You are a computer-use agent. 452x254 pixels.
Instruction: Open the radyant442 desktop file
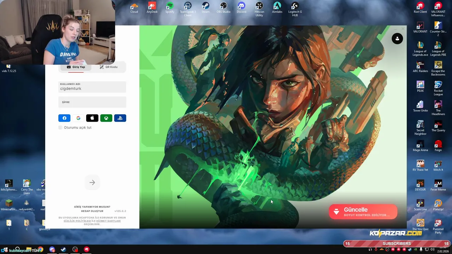click(26, 205)
